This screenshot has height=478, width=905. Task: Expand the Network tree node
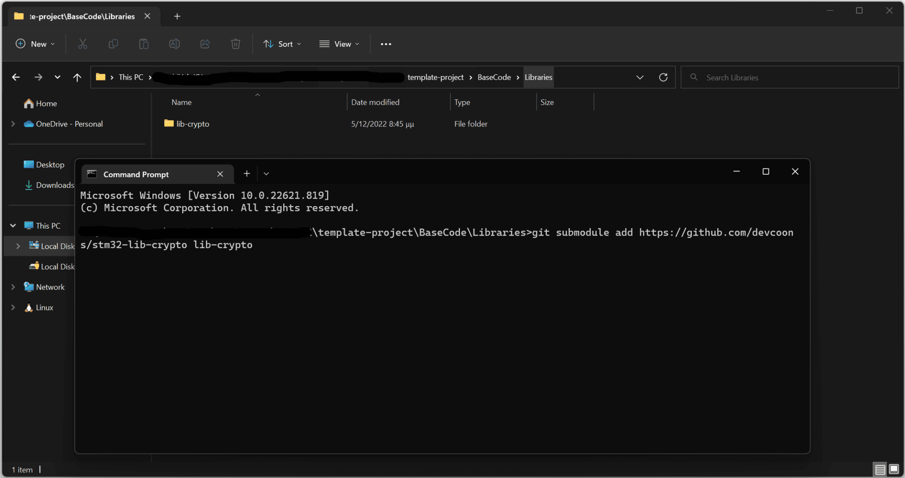point(13,287)
